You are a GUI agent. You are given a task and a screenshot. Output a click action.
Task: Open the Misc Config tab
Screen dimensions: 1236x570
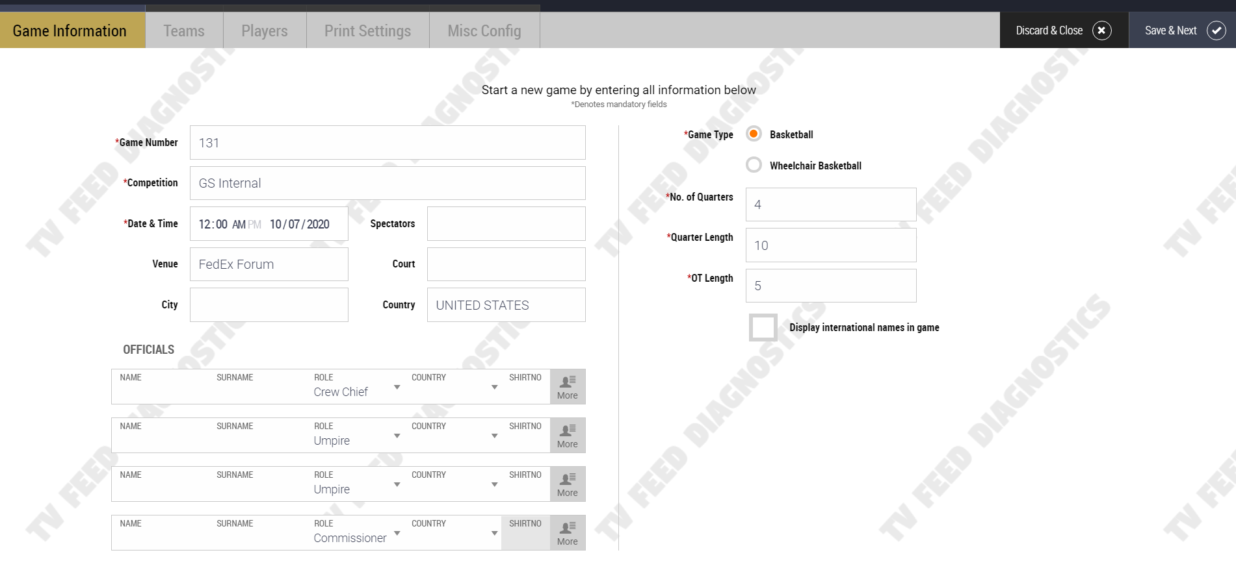[484, 31]
